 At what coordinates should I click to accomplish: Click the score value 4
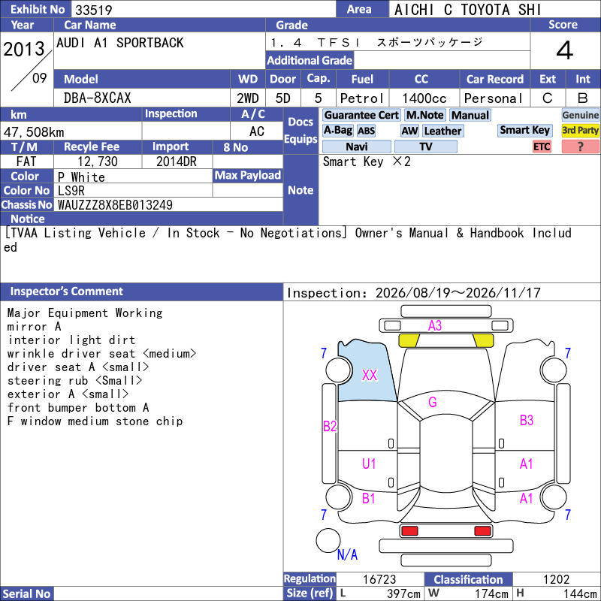pos(565,50)
